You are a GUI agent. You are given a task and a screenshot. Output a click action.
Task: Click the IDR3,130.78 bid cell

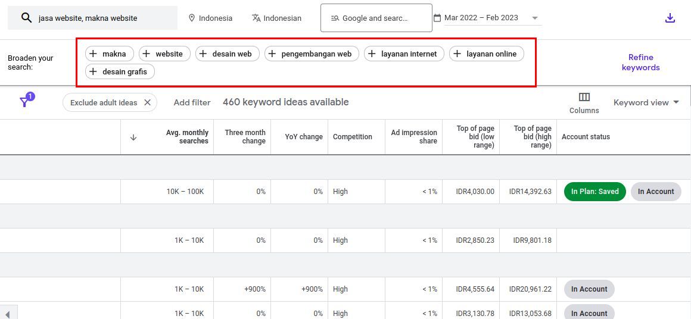point(475,313)
